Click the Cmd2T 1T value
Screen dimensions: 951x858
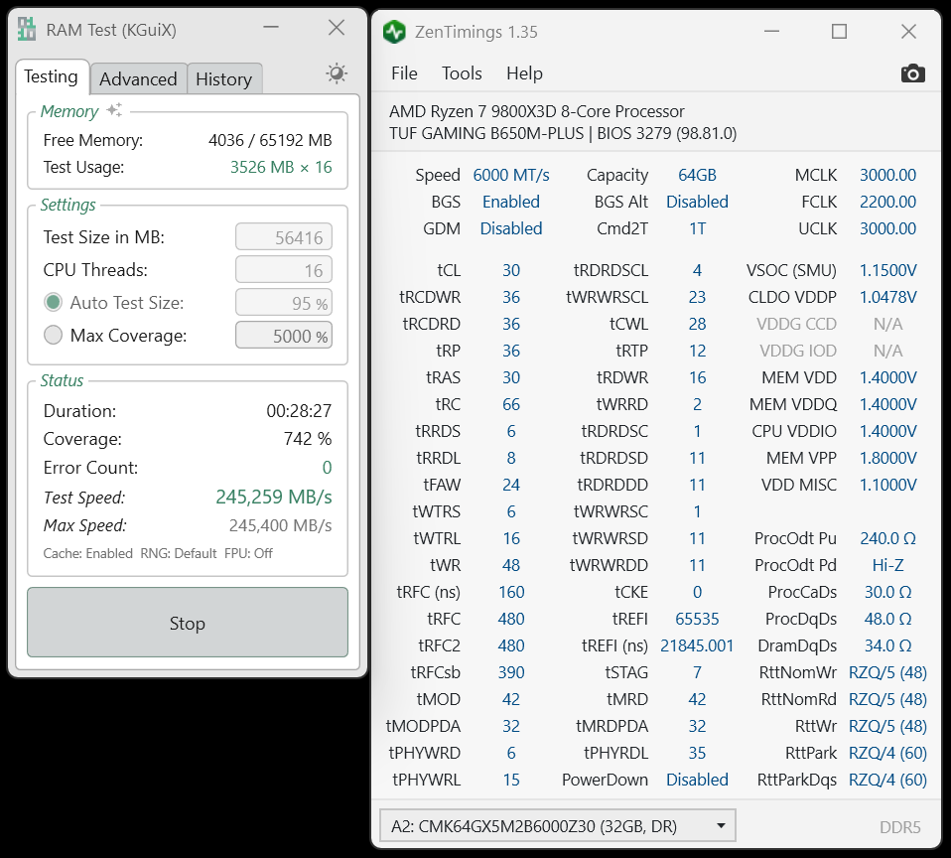click(x=697, y=228)
